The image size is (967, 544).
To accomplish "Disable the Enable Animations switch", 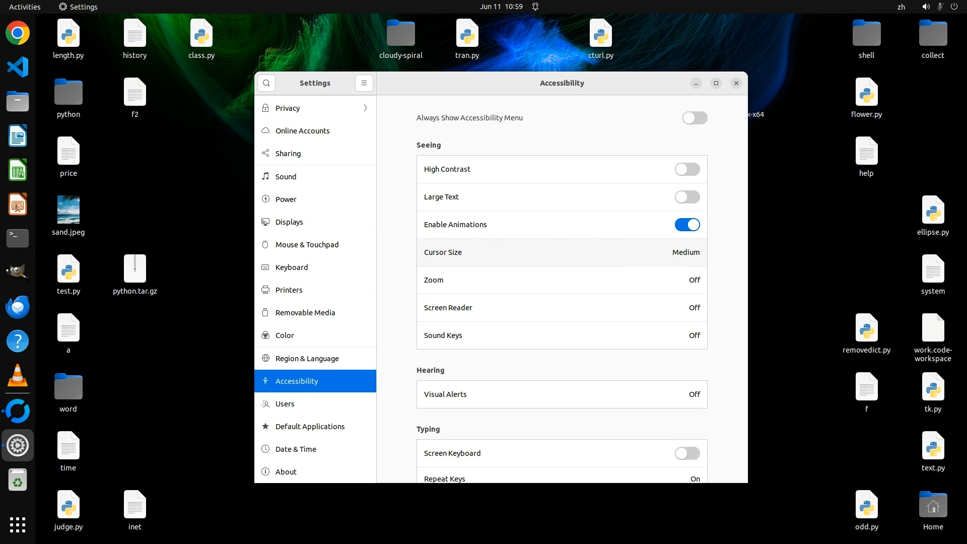I will click(687, 225).
